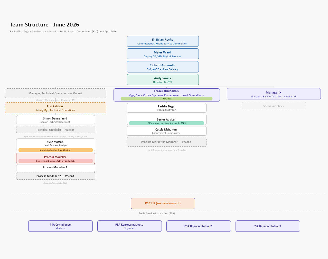The height and width of the screenshot is (259, 328).
Task: Click the Lisa Gibson Acting Mgr box
Action: coord(55,108)
